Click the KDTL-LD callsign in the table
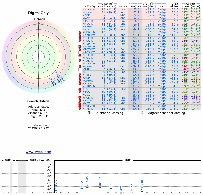Screen dimensions: 203x195 [89, 64]
